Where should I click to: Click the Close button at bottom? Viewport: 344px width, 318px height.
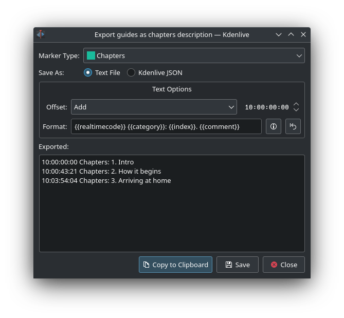[283, 265]
